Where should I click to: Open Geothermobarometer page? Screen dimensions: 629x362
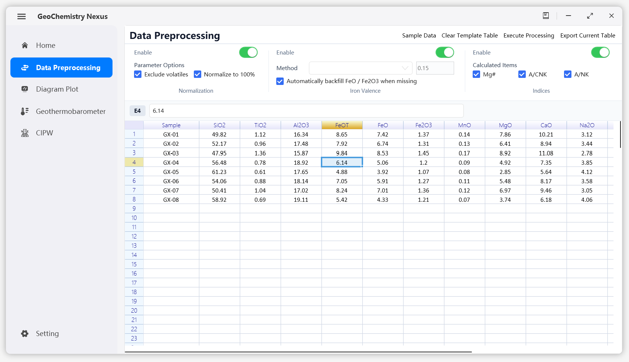tap(61, 111)
